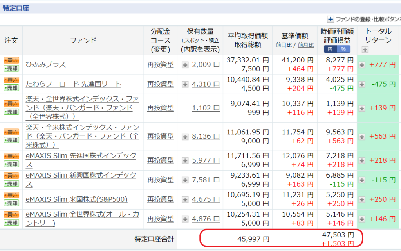This screenshot has width=401, height=251.
Task: Expand total return details for -115 円
Action: pos(362,180)
